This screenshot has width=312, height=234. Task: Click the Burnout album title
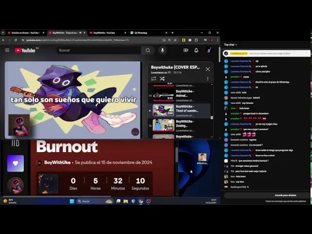click(x=67, y=147)
